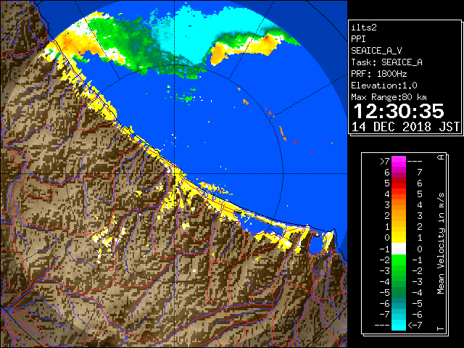Click the PRF: 1800Hz value

coord(378,74)
